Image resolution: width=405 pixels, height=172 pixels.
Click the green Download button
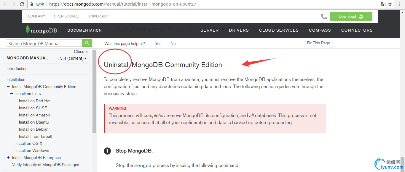351,16
